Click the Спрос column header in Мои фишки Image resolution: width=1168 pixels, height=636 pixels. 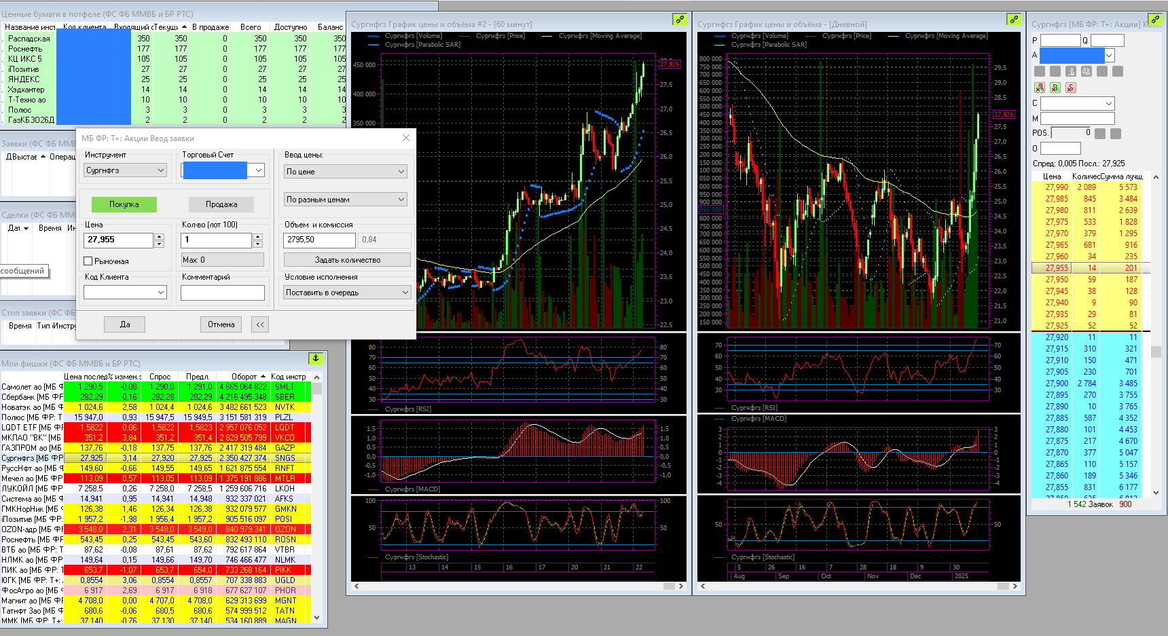tap(160, 377)
